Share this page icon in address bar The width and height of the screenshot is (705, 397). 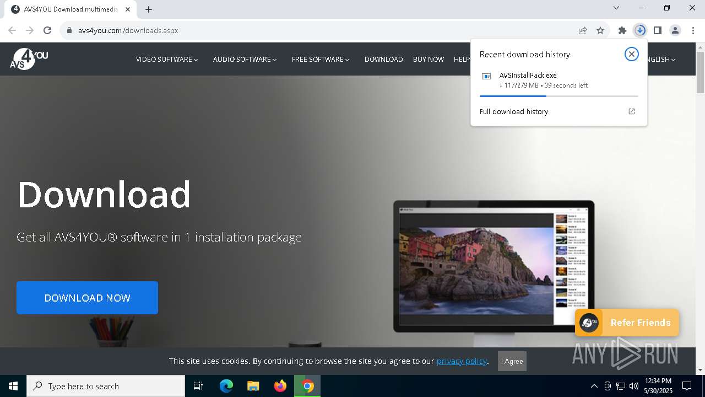click(x=583, y=30)
